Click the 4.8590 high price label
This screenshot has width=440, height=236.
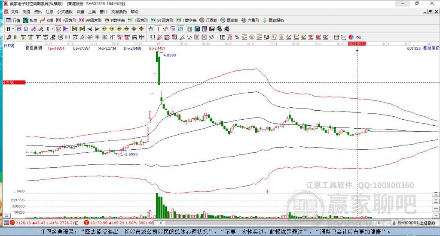click(x=170, y=55)
